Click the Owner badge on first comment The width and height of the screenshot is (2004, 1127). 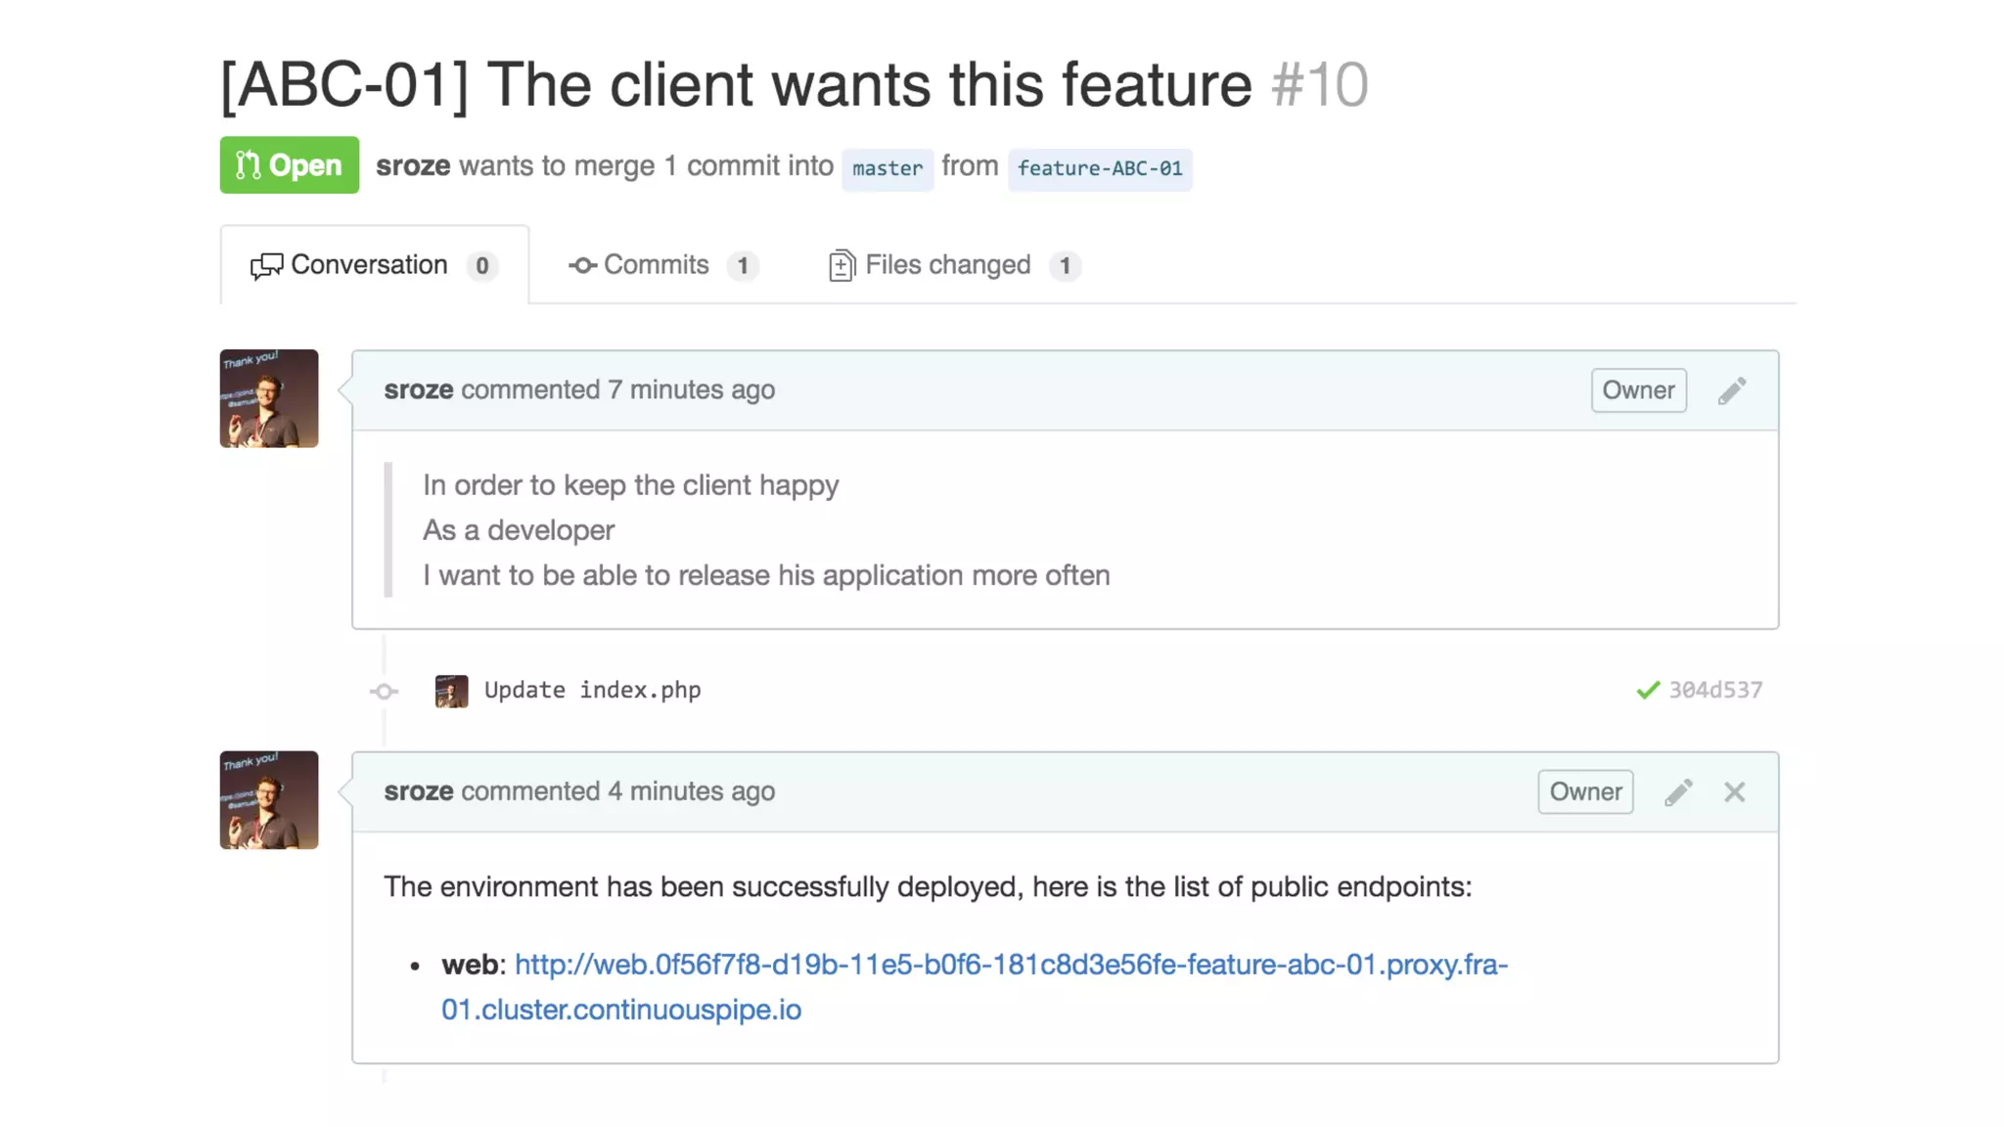pos(1638,390)
